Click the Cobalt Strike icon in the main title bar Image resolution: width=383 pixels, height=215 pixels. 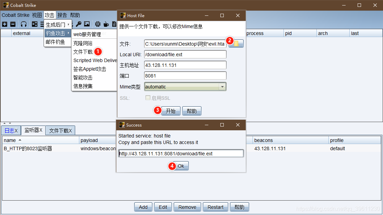(x=5, y=5)
